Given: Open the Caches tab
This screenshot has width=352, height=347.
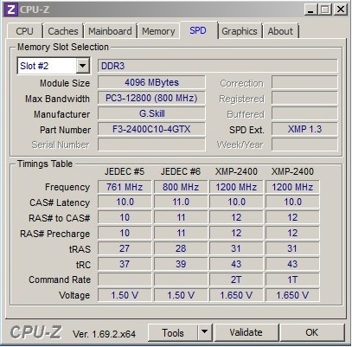Looking at the screenshot, I should coord(63,31).
